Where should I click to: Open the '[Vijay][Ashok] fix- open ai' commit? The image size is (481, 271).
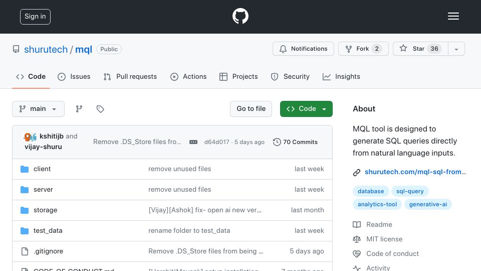coord(205,210)
